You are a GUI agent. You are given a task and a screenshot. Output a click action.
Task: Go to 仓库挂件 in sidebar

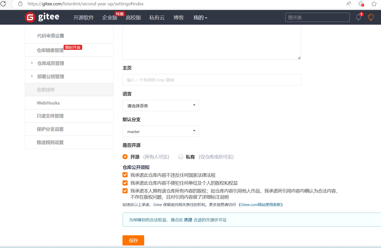click(69, 90)
